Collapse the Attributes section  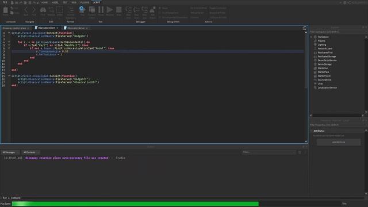pyautogui.click(x=312, y=131)
